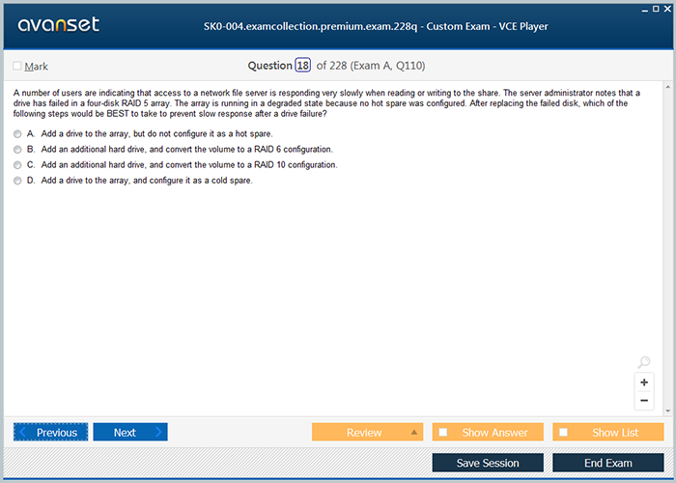
Task: Toggle the Show List option
Action: [x=608, y=432]
